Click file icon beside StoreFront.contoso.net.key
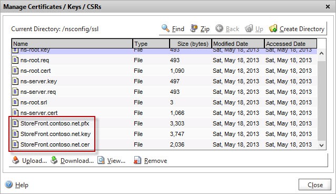Image resolution: width=336 pixels, height=194 pixels. (15, 133)
